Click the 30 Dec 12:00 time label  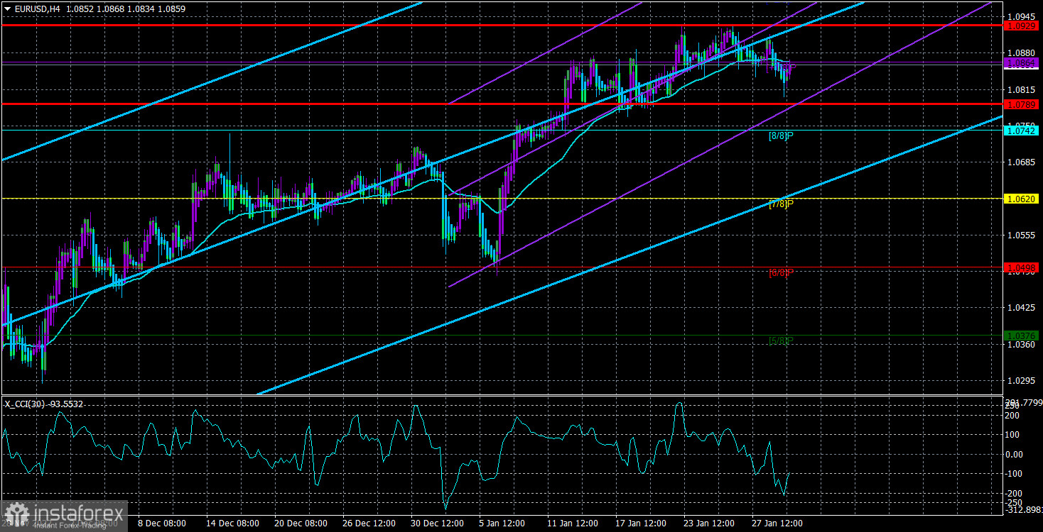(x=438, y=523)
